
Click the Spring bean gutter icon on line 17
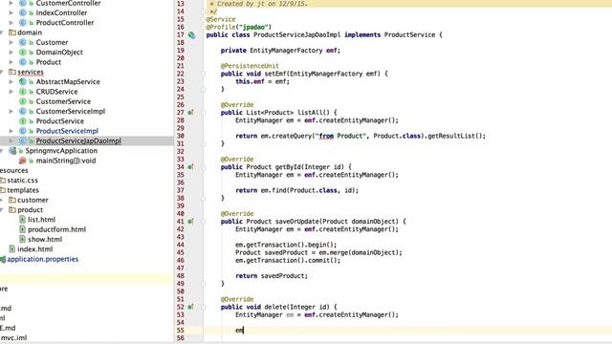point(191,35)
